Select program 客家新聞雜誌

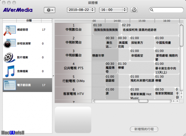click(x=165, y=93)
